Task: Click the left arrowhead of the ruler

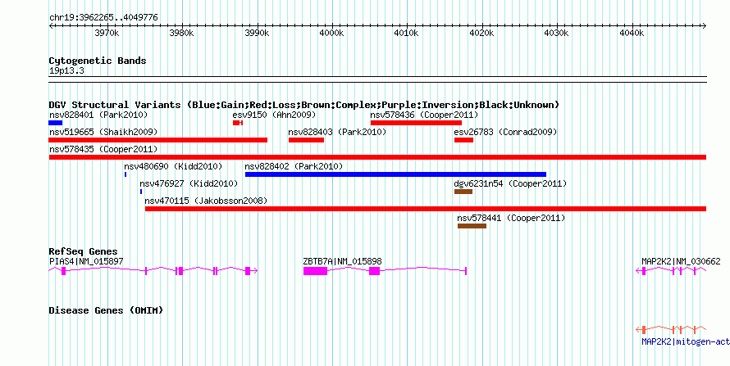Action: (51, 25)
